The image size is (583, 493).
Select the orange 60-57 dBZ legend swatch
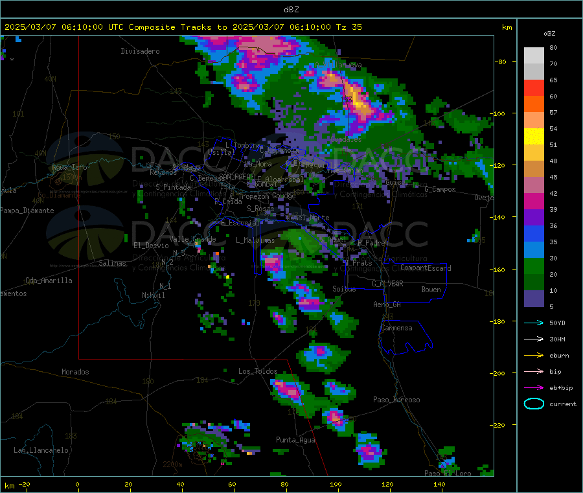[x=534, y=104]
